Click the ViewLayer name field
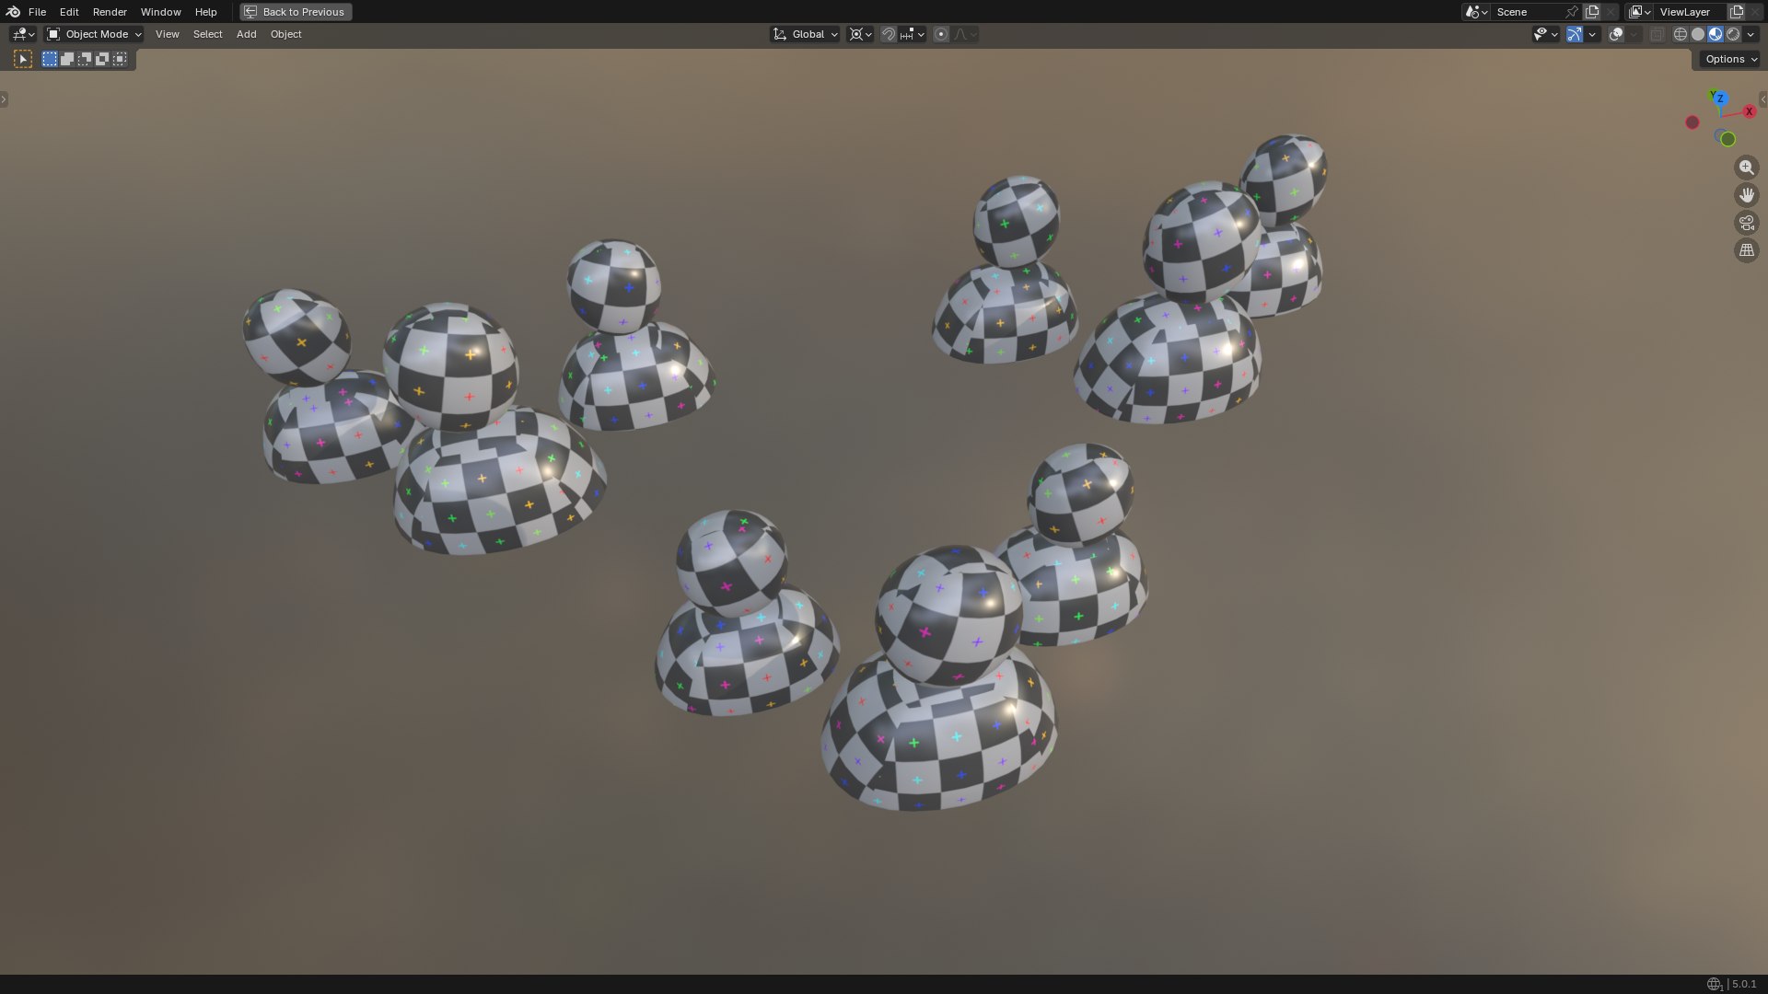The image size is (1768, 994). 1689,12
